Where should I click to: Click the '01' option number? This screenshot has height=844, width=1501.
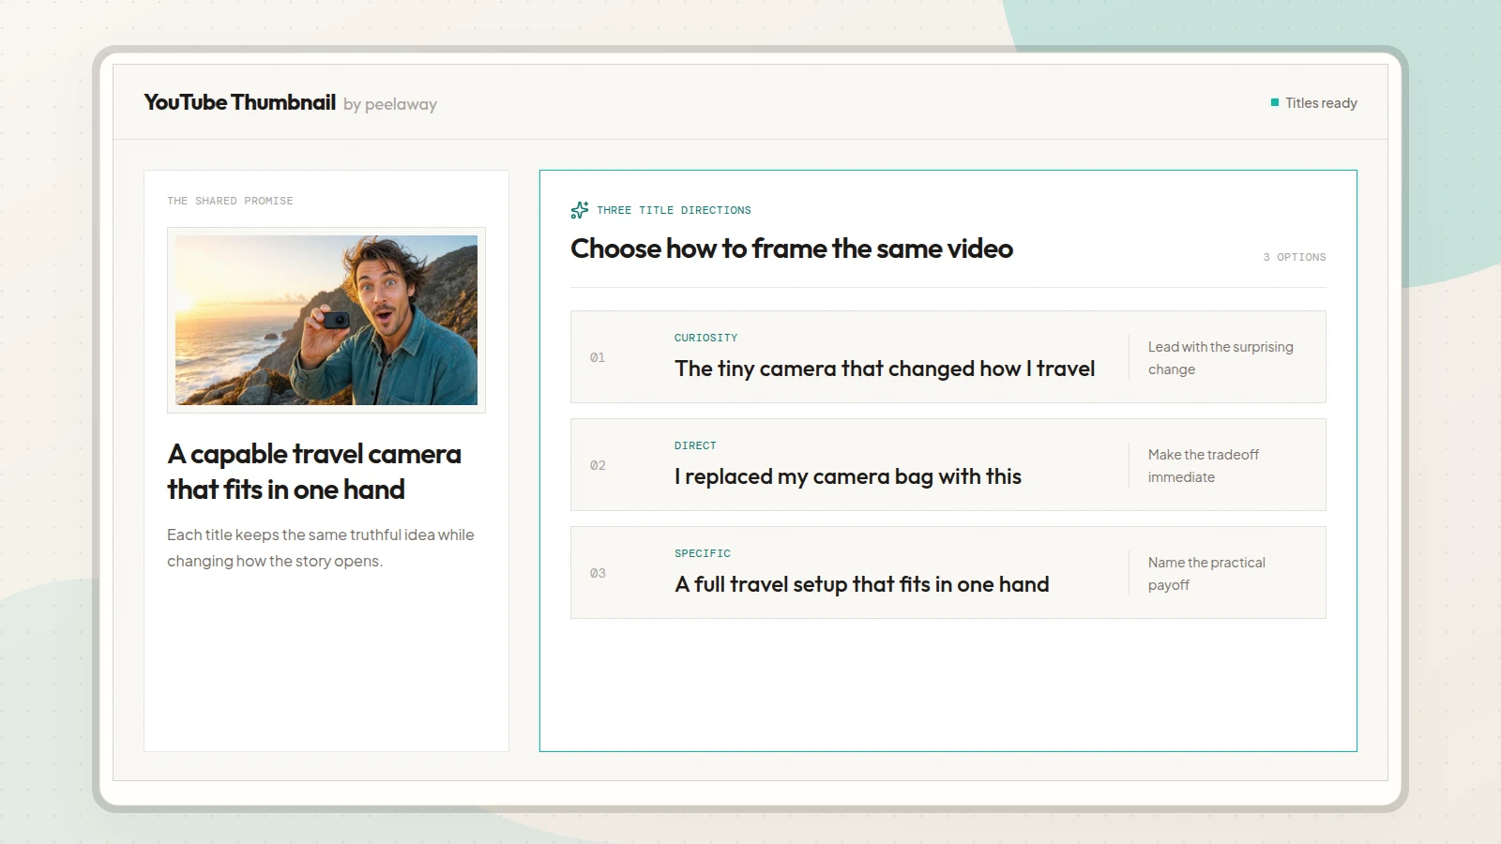(x=598, y=357)
